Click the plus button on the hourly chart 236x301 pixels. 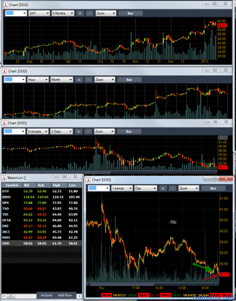79,80
